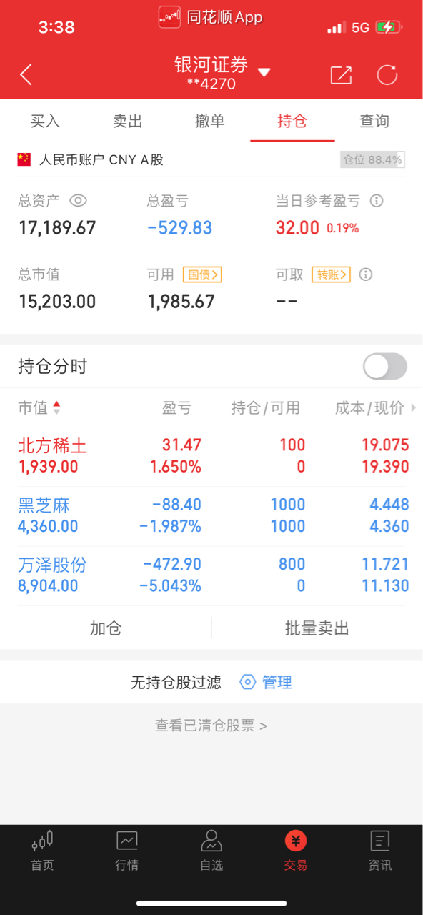
Task: Tap 国债 link next to 可用
Action: [202, 274]
